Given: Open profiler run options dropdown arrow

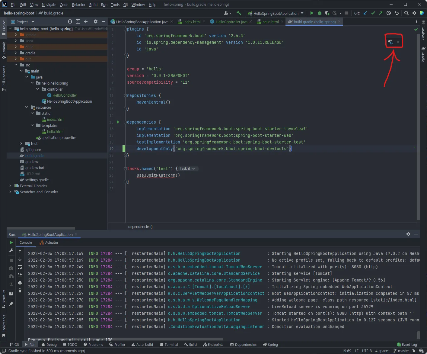Looking at the screenshot, I should [340, 13].
